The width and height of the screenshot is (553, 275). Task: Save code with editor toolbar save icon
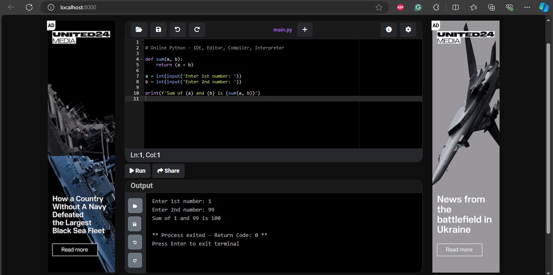coord(158,30)
